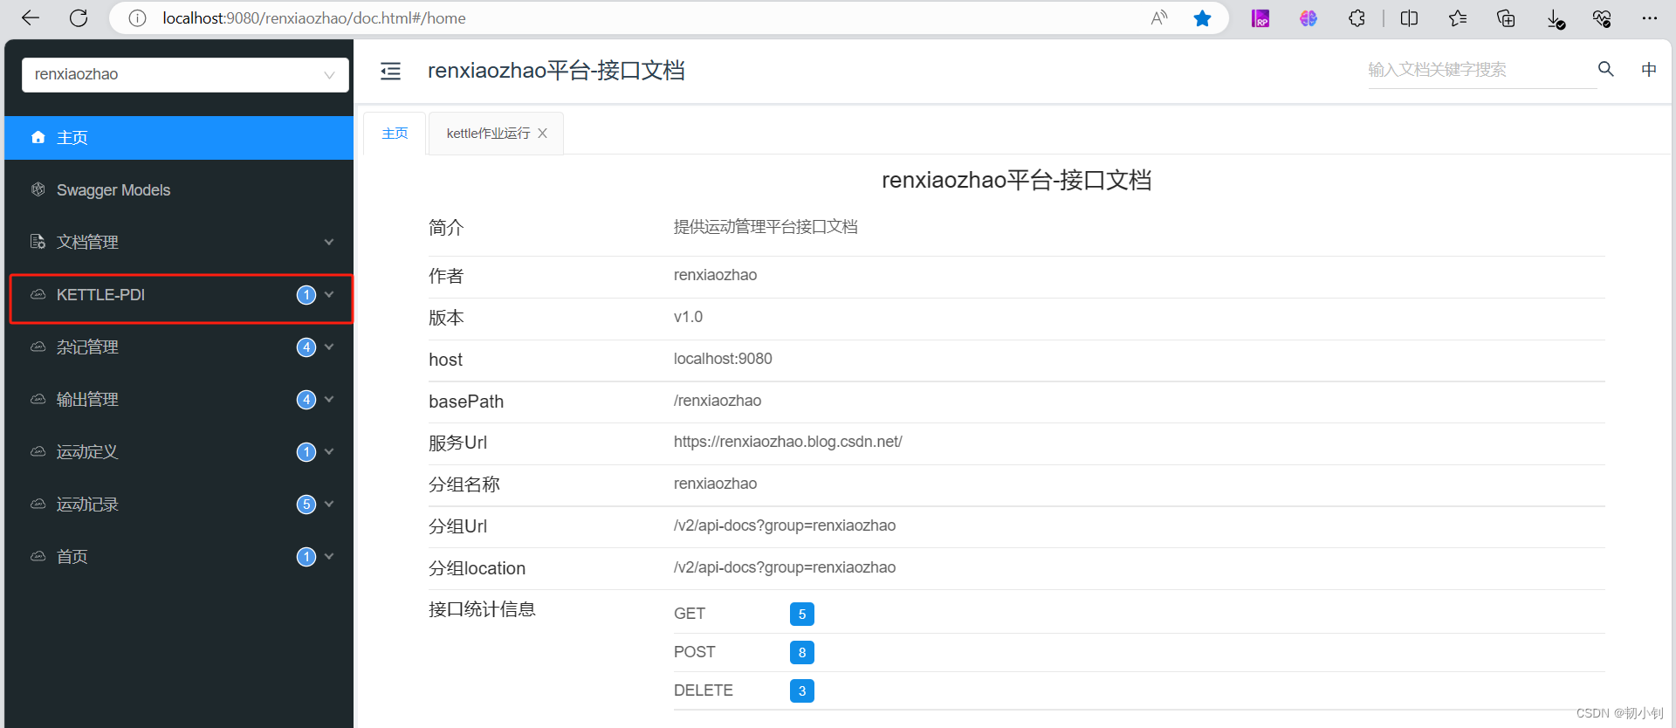Expand 杂记管理 chevron
Image resolution: width=1676 pixels, height=728 pixels.
point(329,347)
